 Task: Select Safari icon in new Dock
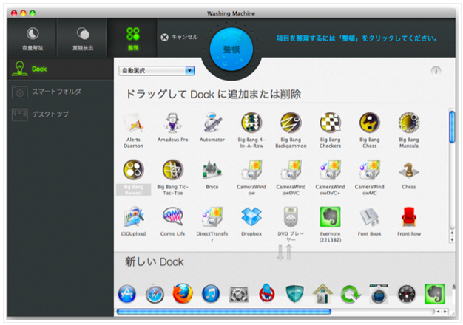[x=155, y=294]
